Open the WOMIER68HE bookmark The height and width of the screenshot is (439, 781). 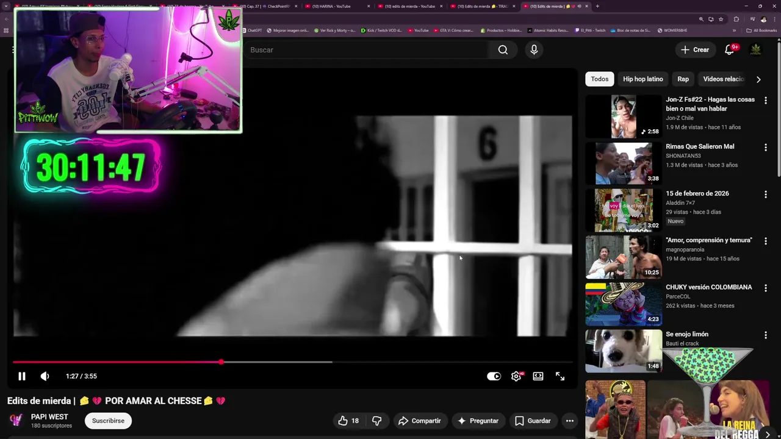pos(672,30)
